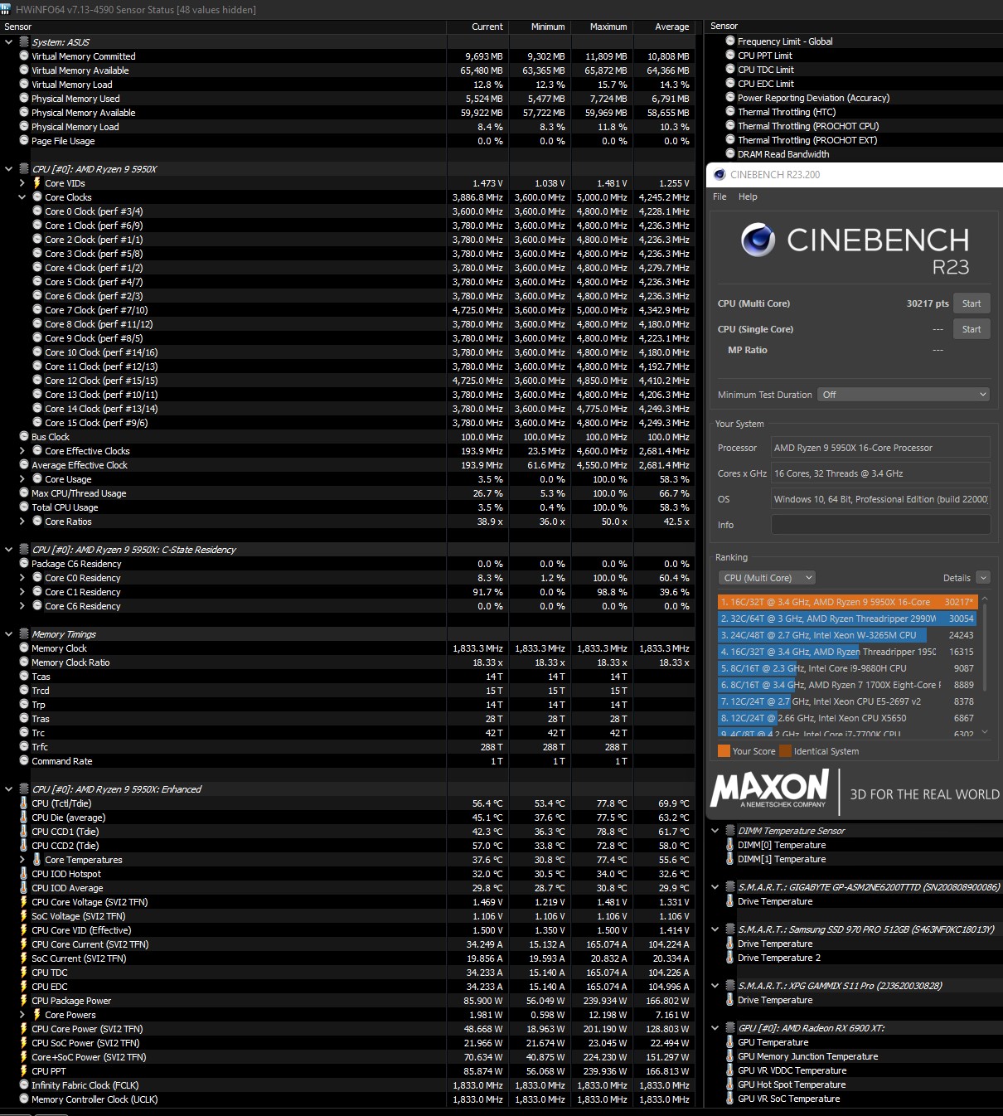
Task: Expand the Core VIDs row
Action: pyautogui.click(x=22, y=183)
